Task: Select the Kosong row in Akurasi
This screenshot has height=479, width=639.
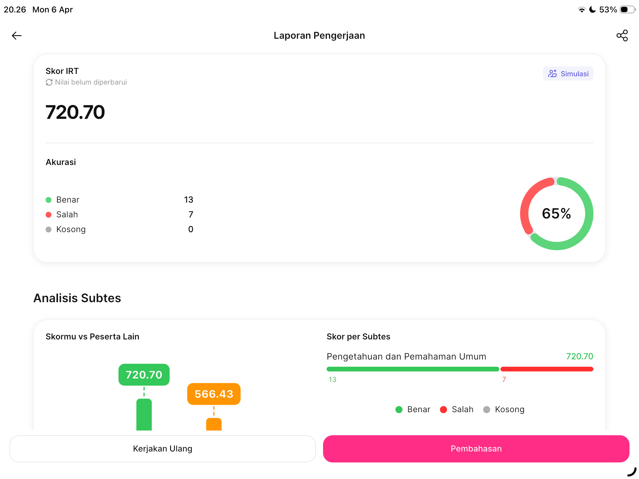Action: pos(119,229)
